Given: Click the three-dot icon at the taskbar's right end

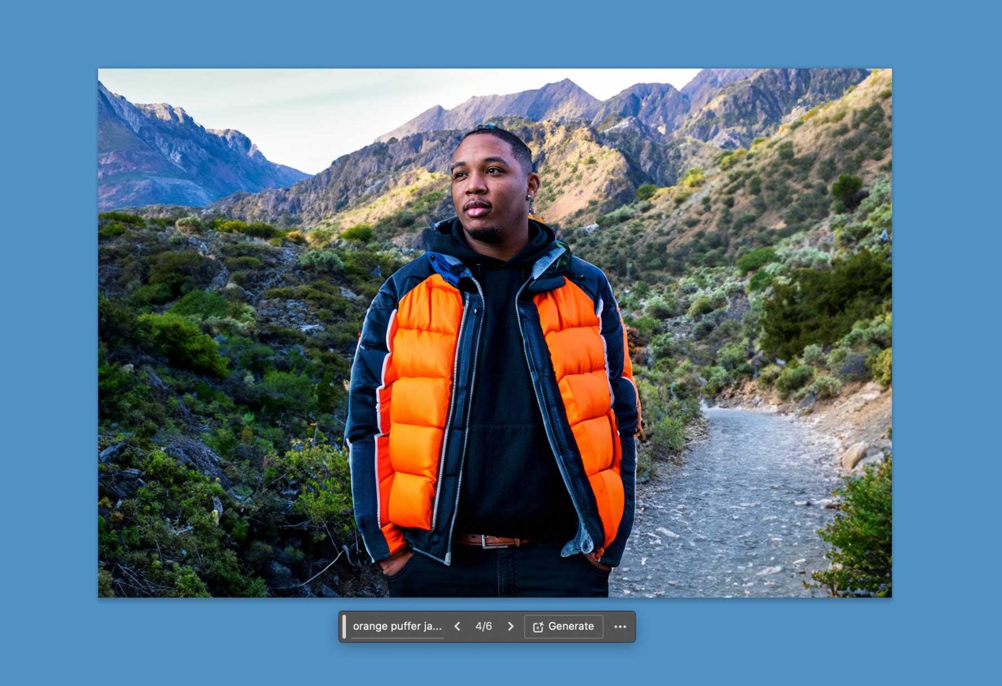Looking at the screenshot, I should (x=620, y=627).
